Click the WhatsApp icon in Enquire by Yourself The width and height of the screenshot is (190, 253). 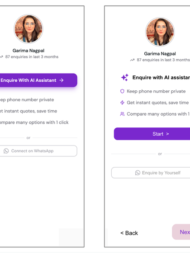coord(138,173)
